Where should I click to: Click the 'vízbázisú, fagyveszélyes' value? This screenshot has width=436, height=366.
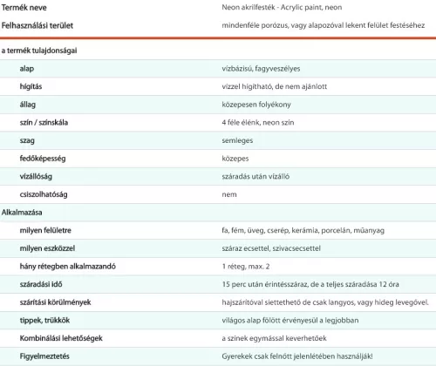[x=261, y=69]
